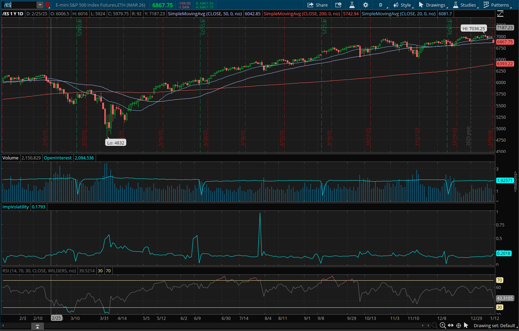Click the ImpVolatility study label
Viewport: 519px width, 331px height.
tap(15, 207)
